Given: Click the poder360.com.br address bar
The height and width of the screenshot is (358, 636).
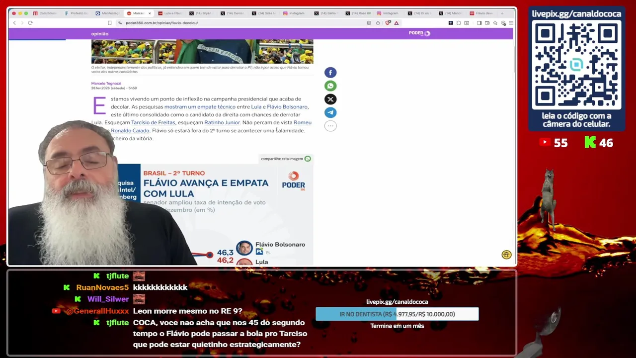Looking at the screenshot, I should (243, 23).
